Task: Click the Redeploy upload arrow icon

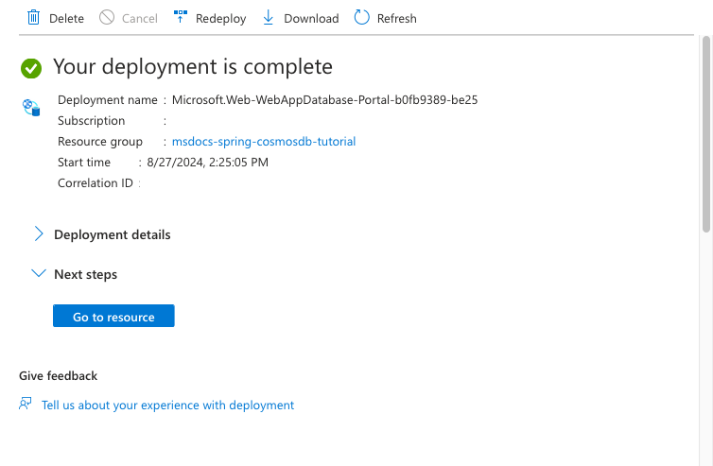Action: (181, 17)
